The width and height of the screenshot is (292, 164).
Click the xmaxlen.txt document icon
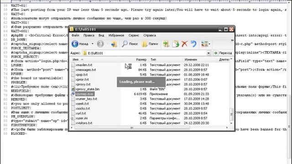(x=73, y=65)
